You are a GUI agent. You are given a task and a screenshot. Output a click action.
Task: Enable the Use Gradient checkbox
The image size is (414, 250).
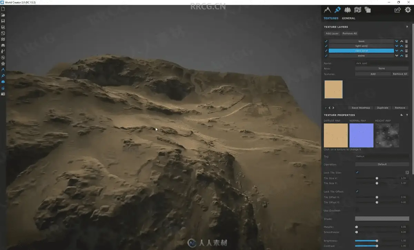pos(357,210)
